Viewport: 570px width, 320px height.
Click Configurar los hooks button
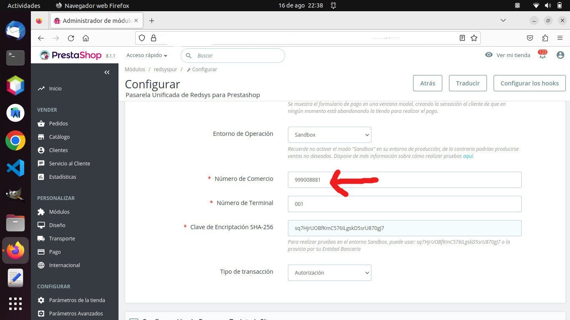point(530,83)
